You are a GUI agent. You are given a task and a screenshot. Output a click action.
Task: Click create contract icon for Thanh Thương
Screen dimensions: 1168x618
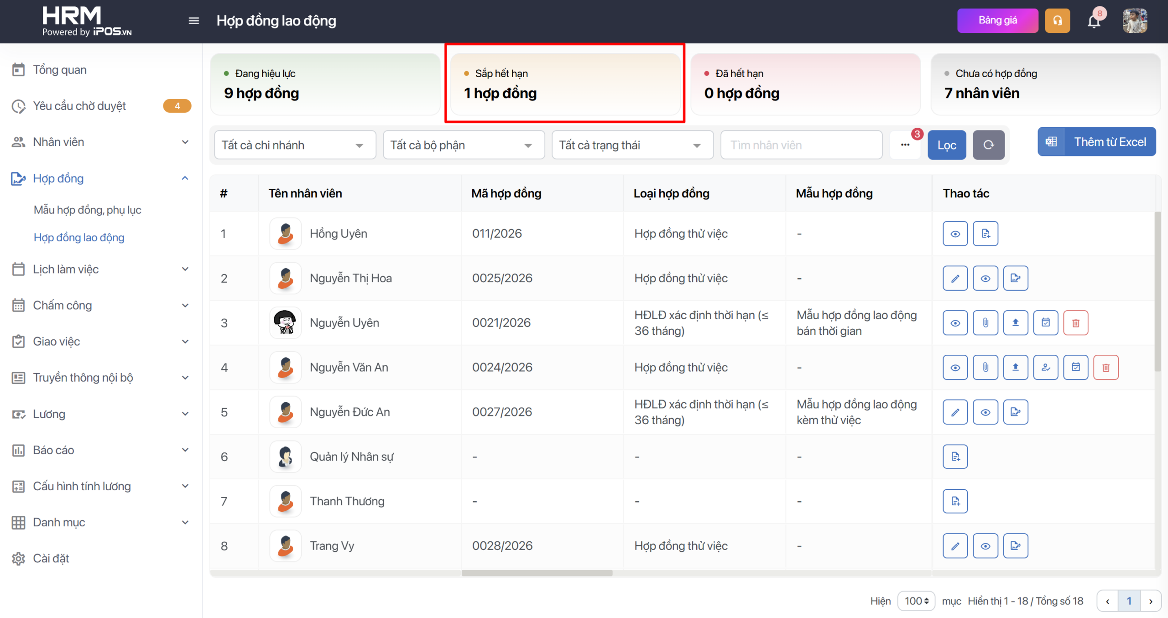click(x=955, y=501)
